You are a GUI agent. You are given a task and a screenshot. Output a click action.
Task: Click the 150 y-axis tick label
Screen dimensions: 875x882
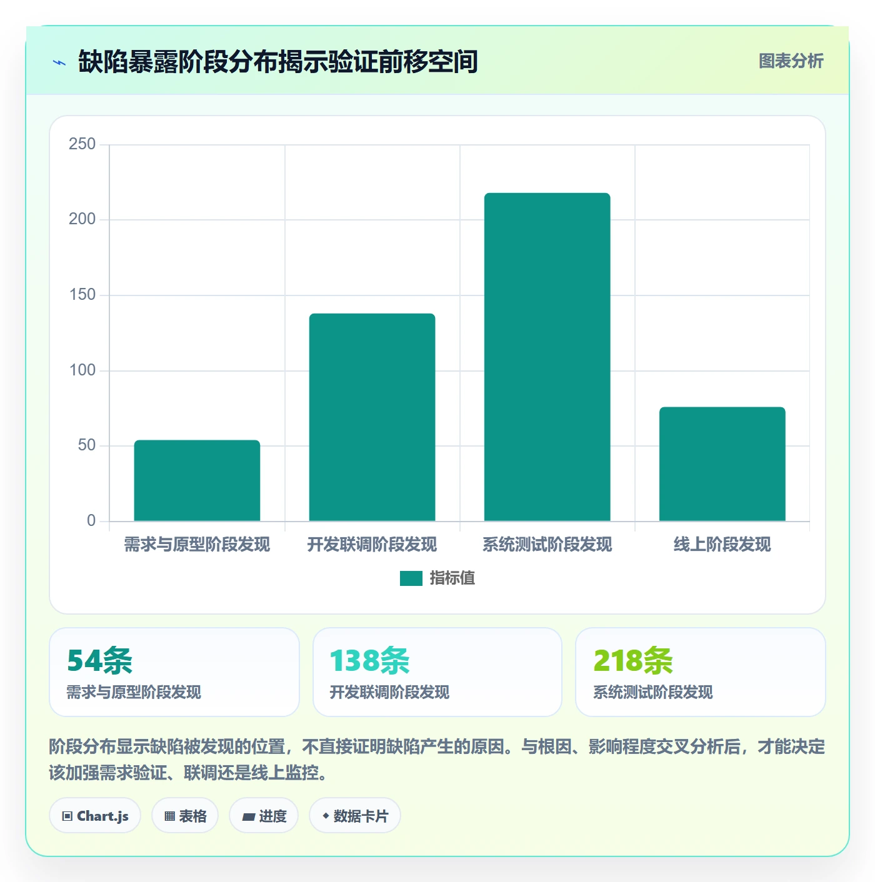coord(82,295)
